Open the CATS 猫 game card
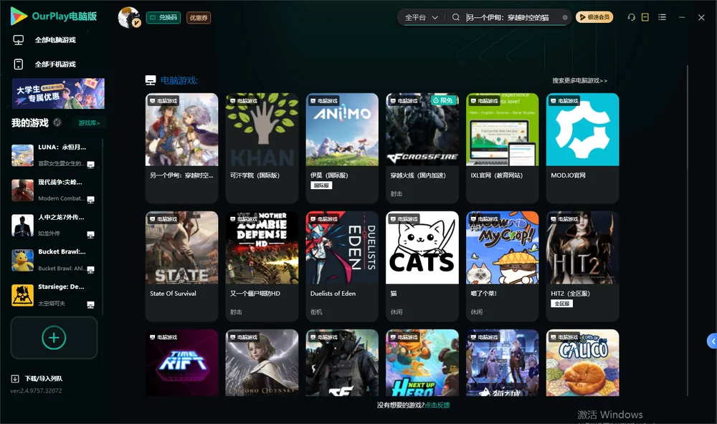The height and width of the screenshot is (424, 717). tap(422, 266)
